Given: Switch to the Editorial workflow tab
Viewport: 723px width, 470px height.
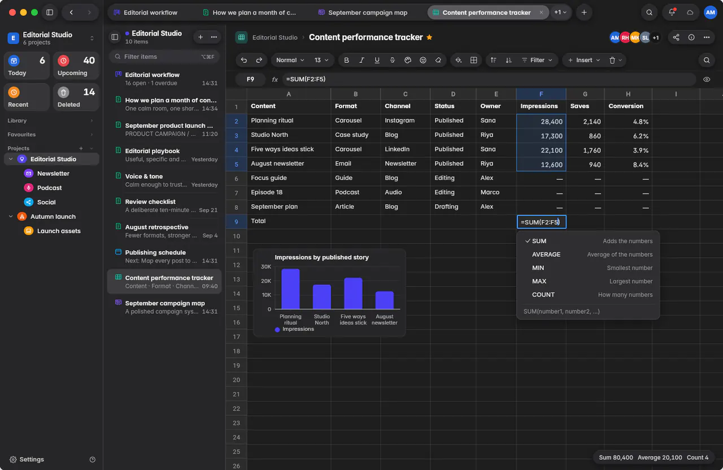Looking at the screenshot, I should point(146,12).
